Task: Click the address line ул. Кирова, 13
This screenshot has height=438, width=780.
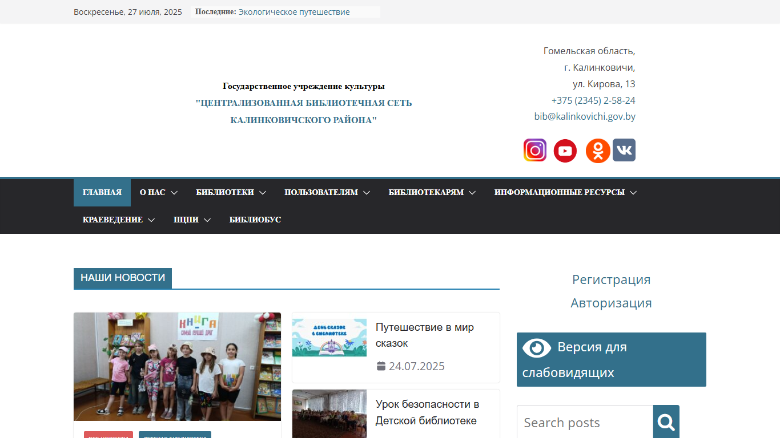Action: click(x=604, y=84)
